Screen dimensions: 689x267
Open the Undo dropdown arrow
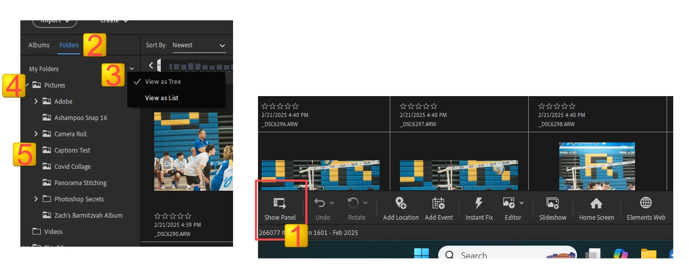[x=332, y=202]
